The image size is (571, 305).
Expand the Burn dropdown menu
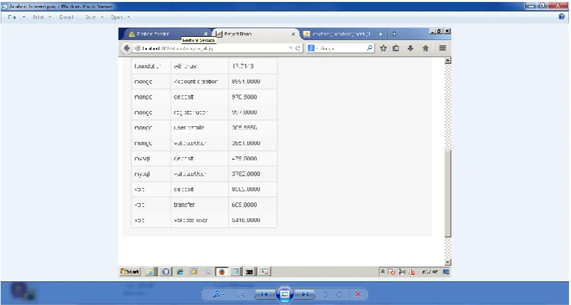pos(94,17)
